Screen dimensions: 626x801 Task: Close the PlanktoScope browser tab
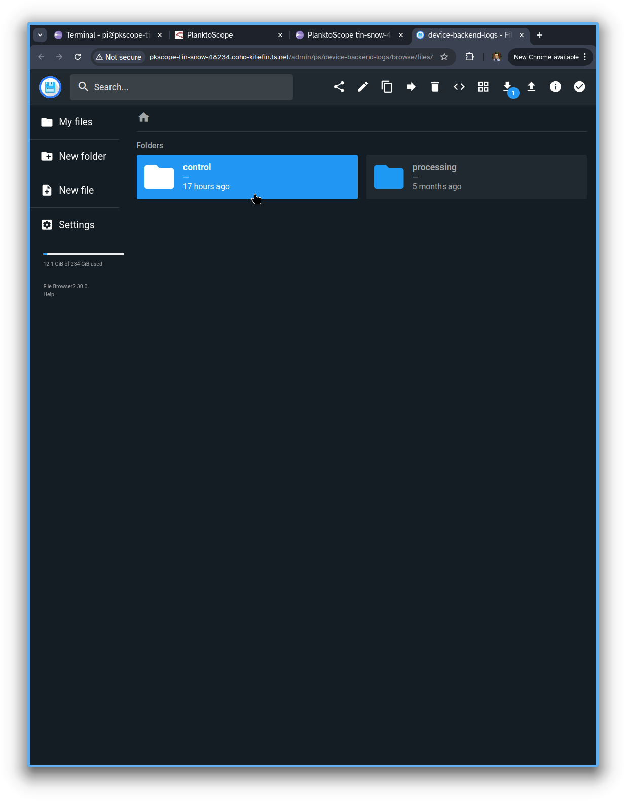click(280, 35)
